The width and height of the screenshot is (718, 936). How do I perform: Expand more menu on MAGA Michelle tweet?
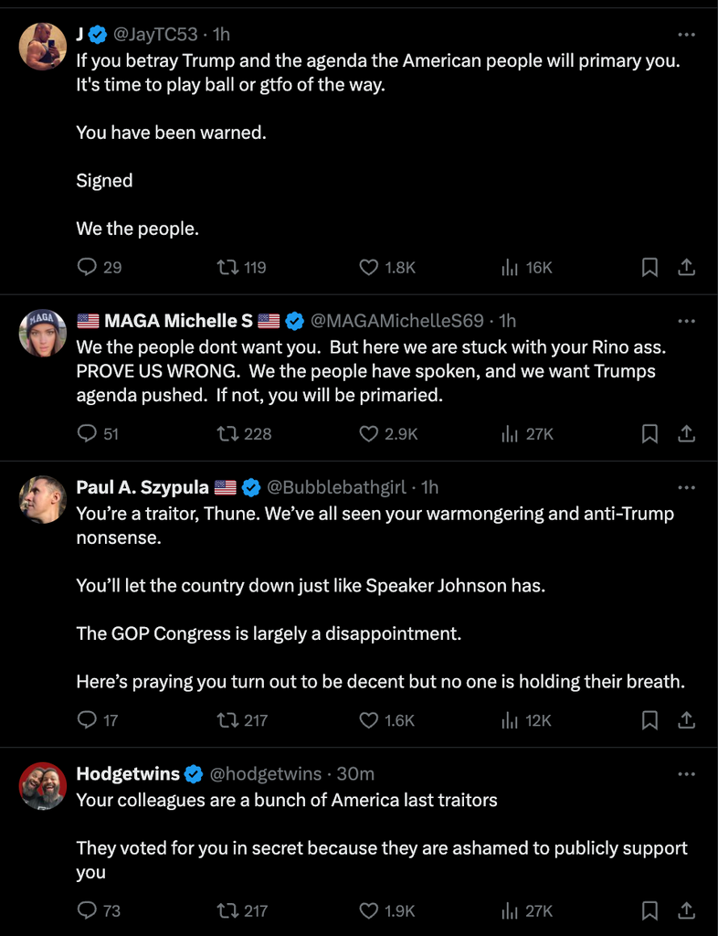click(687, 321)
